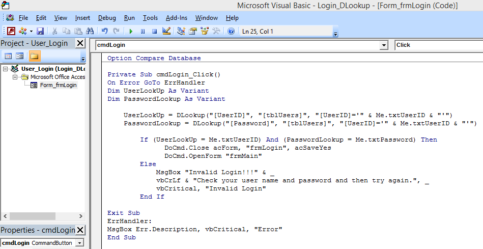Click 'On Error GoTo ErrHandler' line
The width and height of the screenshot is (483, 249).
click(x=156, y=82)
